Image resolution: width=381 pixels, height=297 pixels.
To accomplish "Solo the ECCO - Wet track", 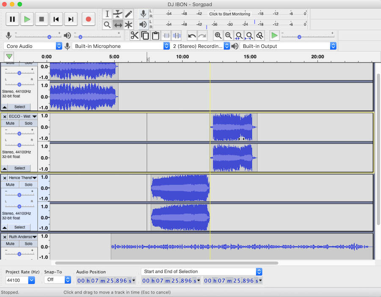I will pyautogui.click(x=28, y=123).
